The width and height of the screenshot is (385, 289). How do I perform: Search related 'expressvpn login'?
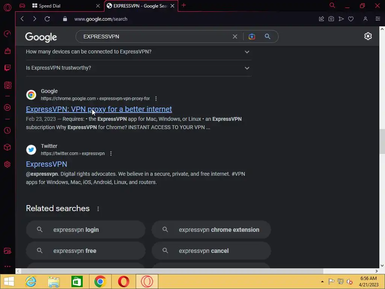point(86,230)
